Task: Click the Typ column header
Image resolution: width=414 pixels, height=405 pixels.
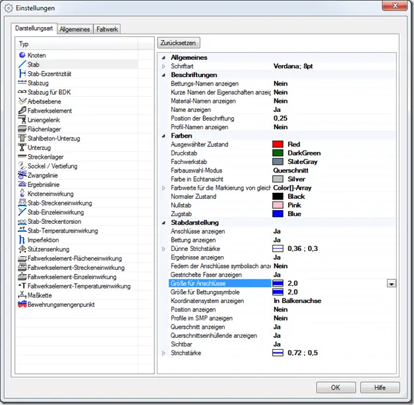Action: coord(77,43)
